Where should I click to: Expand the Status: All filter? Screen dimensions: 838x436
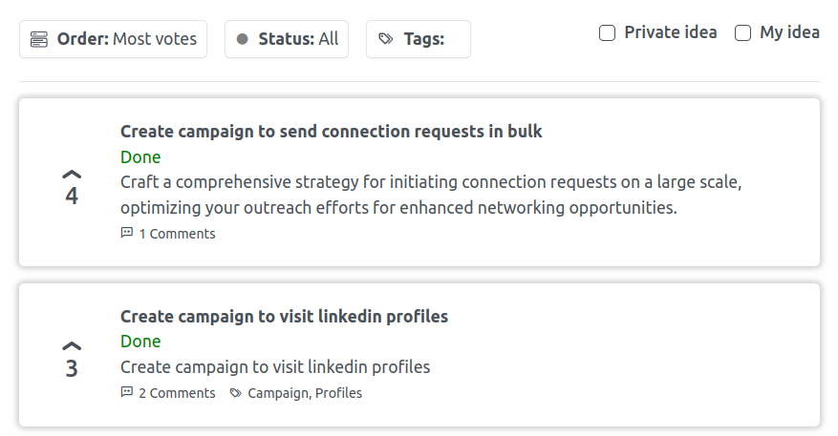pos(287,39)
